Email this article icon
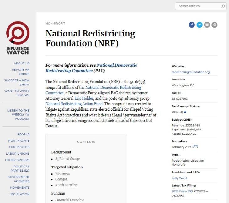Image resolution: width=229 pixels, height=203 pixels. (x=207, y=25)
